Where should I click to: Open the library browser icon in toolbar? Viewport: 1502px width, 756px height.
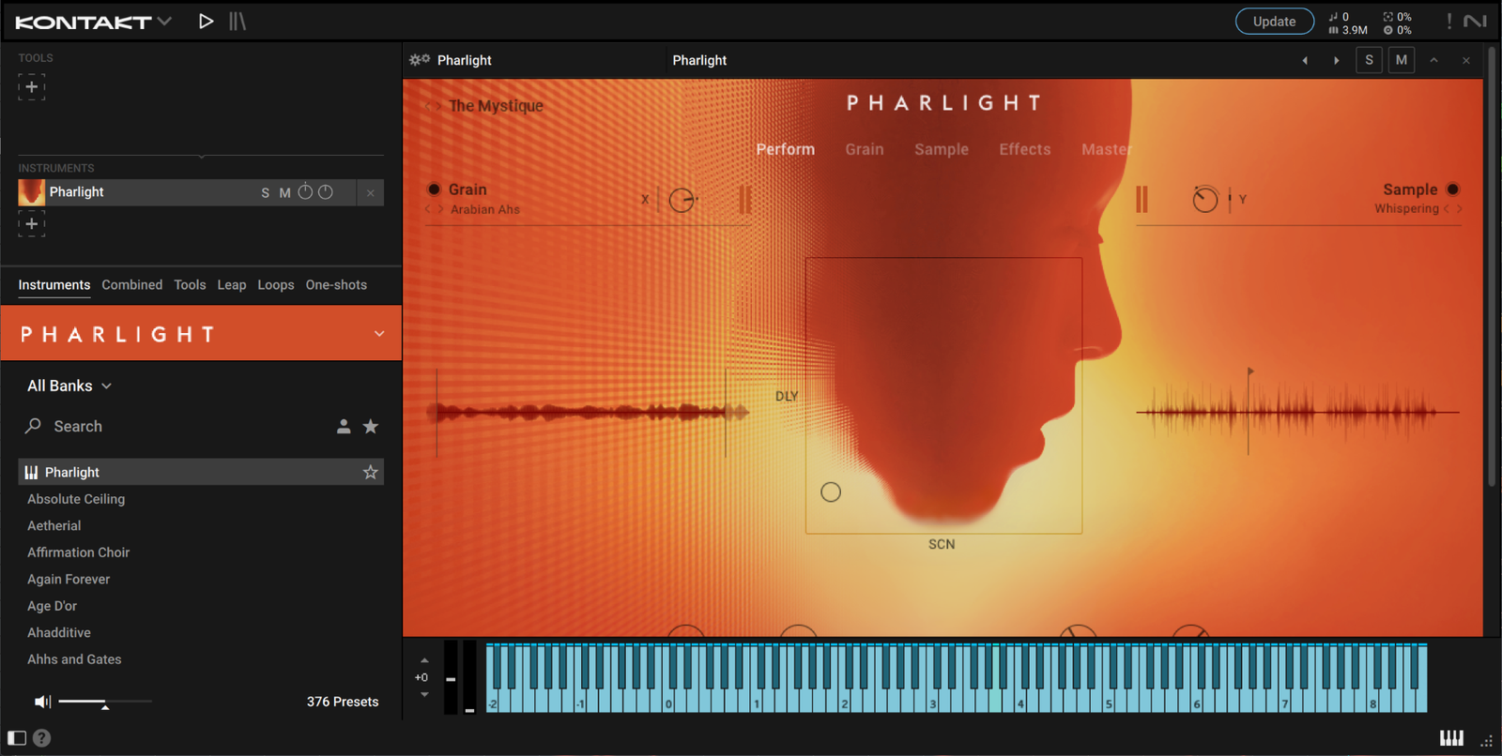238,21
